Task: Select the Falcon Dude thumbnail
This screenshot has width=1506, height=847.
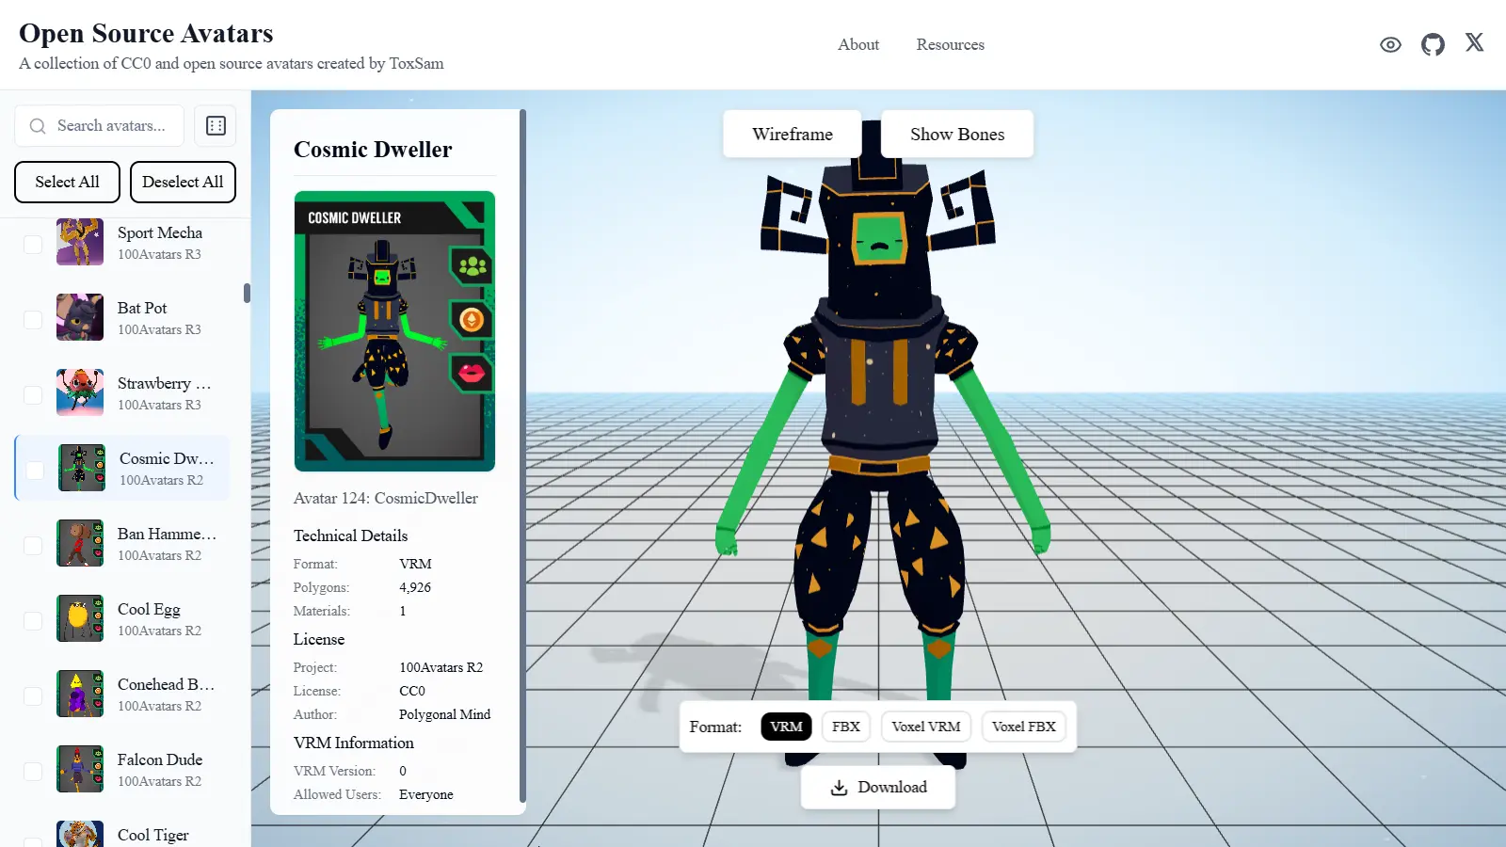Action: (80, 769)
